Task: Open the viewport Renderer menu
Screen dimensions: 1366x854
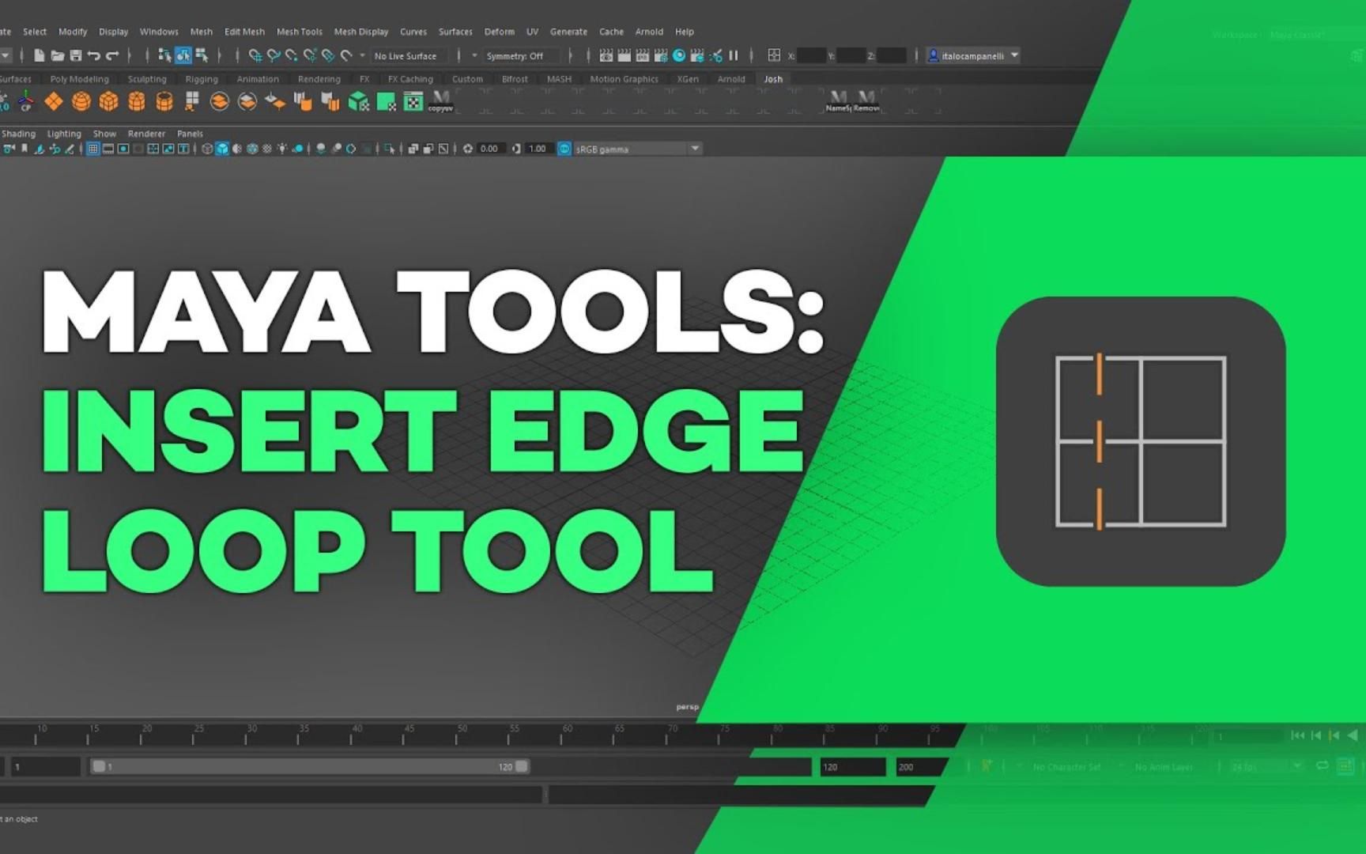Action: point(146,134)
